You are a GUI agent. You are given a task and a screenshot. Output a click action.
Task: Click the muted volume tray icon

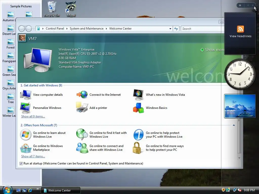(x=240, y=190)
